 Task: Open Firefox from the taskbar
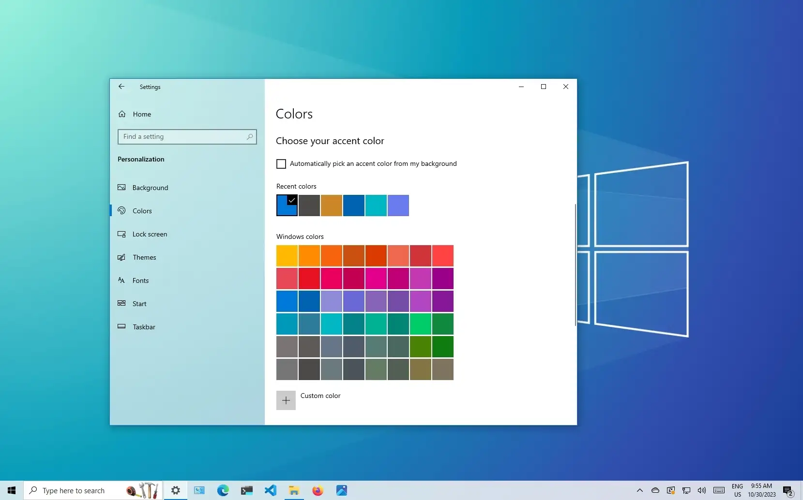click(318, 490)
